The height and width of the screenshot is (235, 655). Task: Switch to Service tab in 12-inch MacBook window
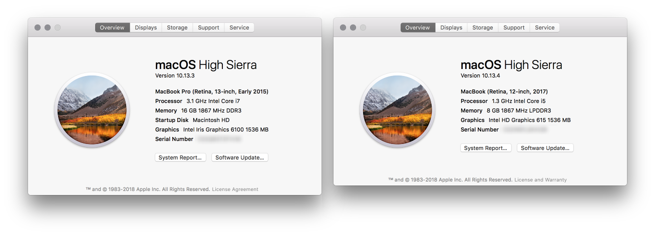click(x=545, y=27)
